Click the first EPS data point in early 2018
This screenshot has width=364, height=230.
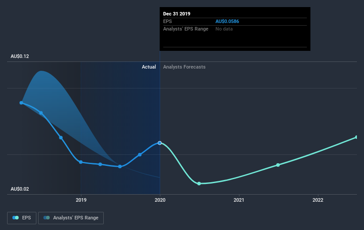[x=21, y=103]
